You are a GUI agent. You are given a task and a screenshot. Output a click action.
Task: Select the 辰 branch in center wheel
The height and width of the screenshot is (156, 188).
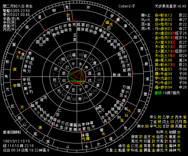pyautogui.click(x=63, y=73)
